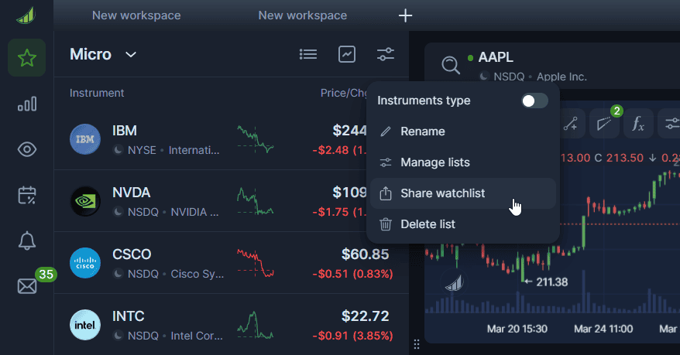Image resolution: width=680 pixels, height=355 pixels.
Task: Click the watchlist settings sliders icon
Action: click(386, 55)
